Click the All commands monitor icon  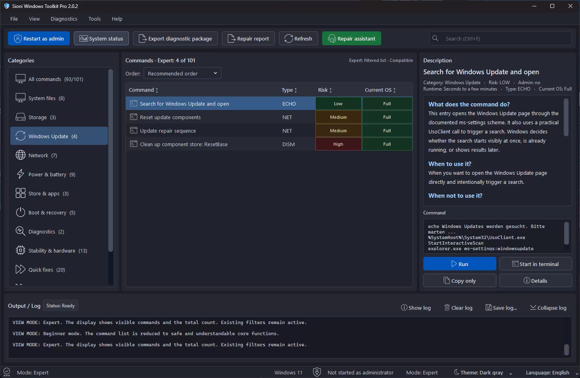[x=21, y=79]
